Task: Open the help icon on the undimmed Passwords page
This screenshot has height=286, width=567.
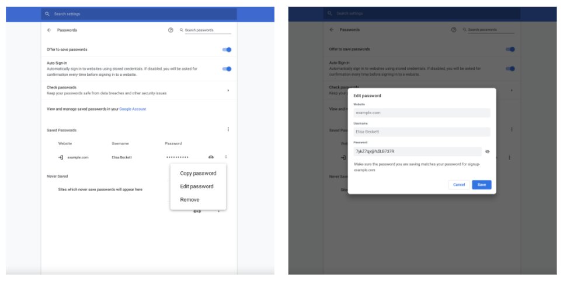Action: pos(171,30)
